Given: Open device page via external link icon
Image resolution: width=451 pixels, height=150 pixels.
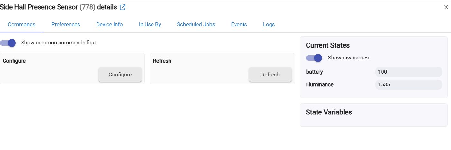Looking at the screenshot, I should [x=123, y=7].
